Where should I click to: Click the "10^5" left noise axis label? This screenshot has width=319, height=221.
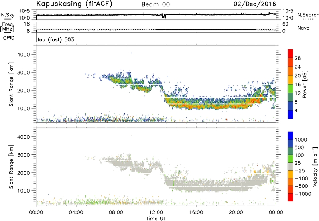(24, 11)
